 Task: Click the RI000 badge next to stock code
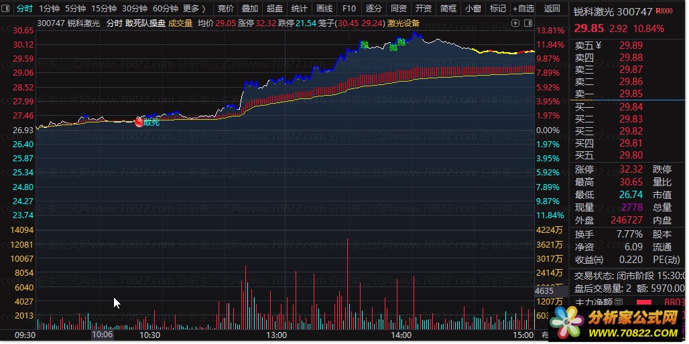point(664,11)
